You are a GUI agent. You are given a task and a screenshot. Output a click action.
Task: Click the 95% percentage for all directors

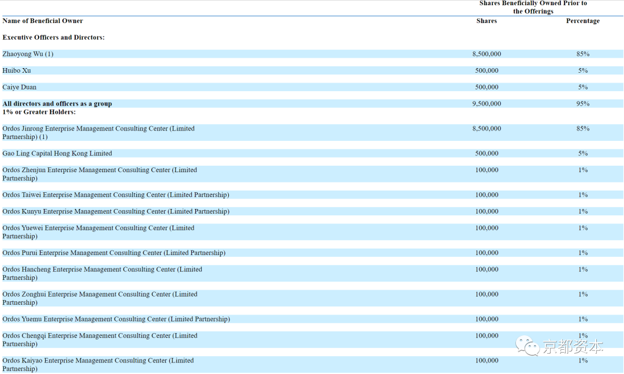(x=582, y=104)
